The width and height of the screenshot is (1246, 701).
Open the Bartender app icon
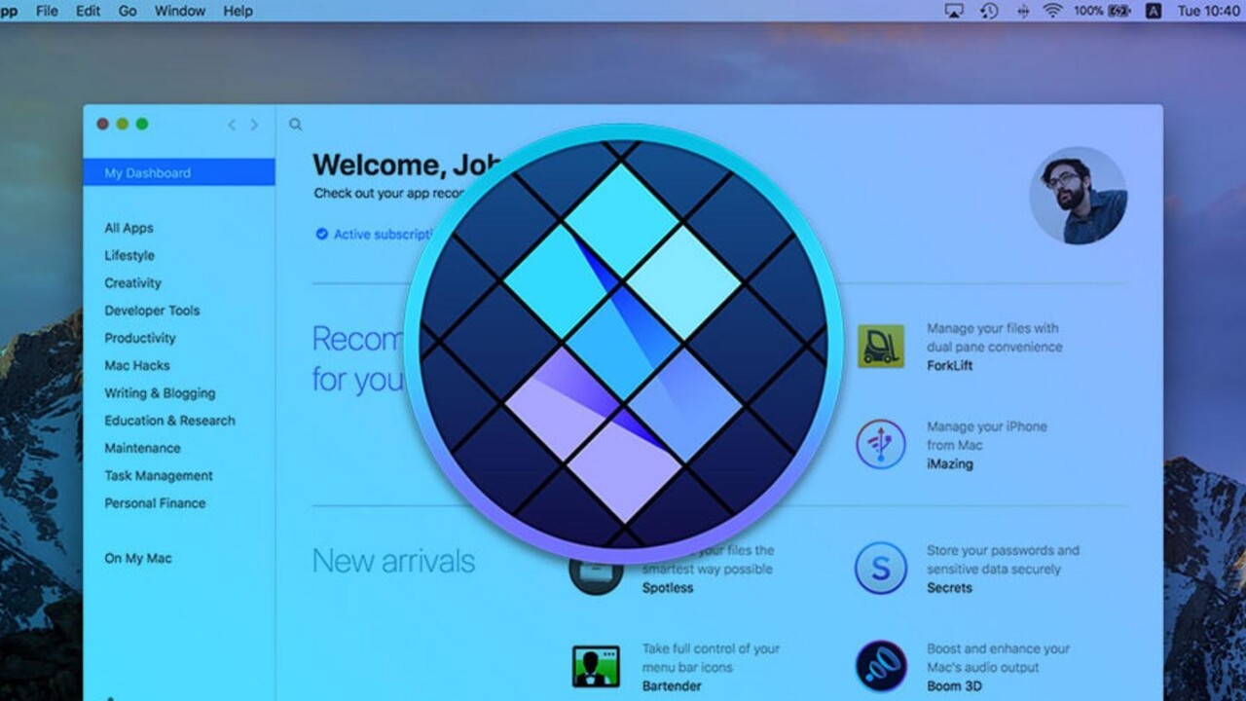596,666
